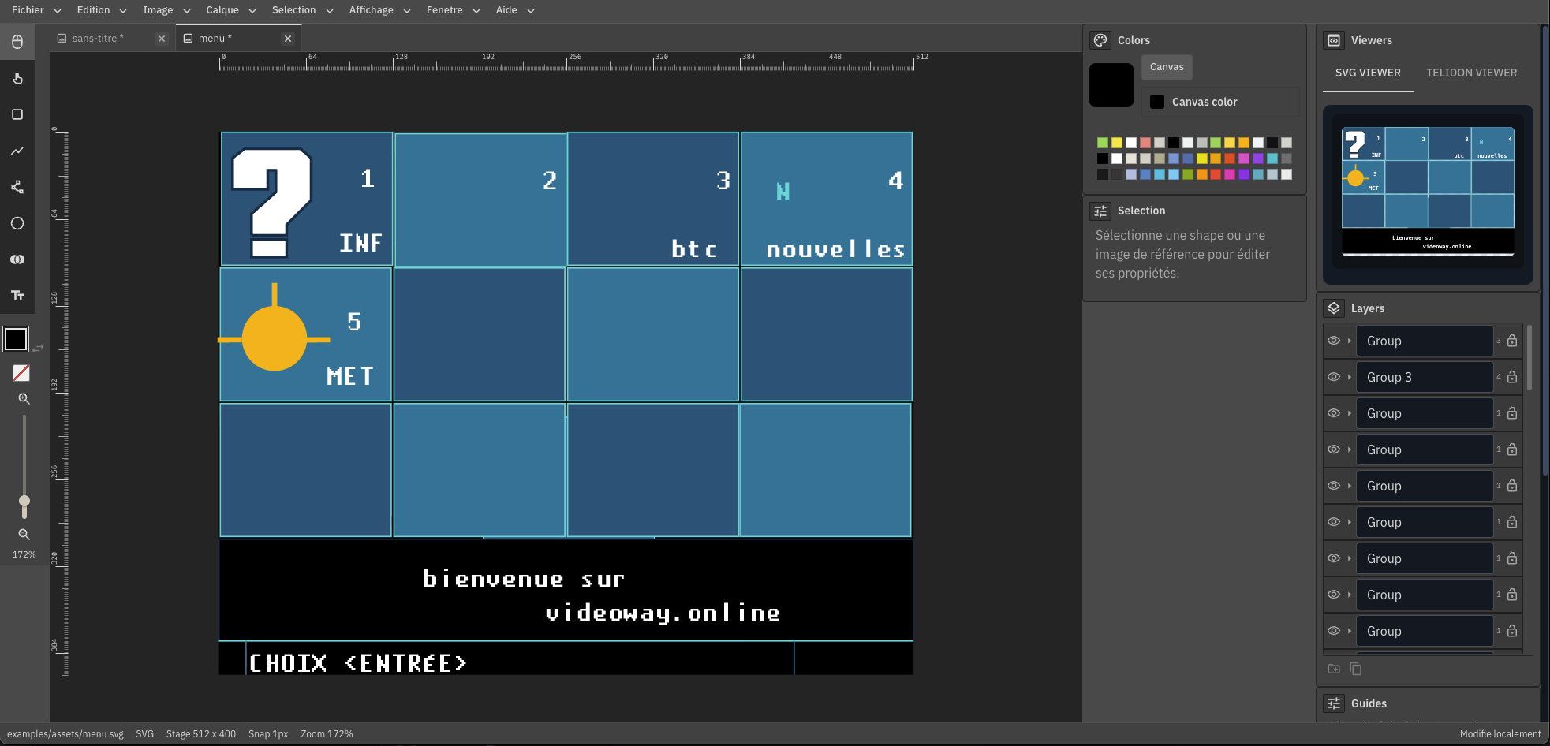
Task: Click the "172%" label under zoom slider
Action: coord(24,554)
